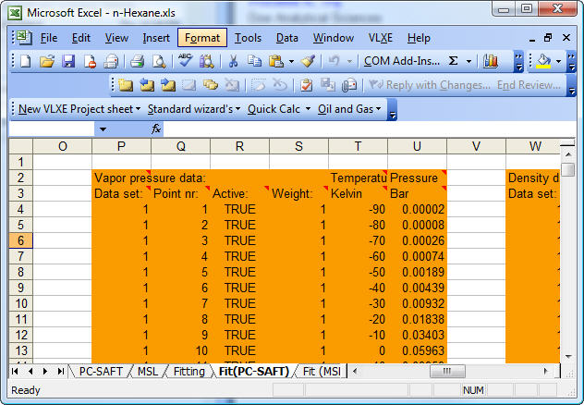Image resolution: width=584 pixels, height=405 pixels.
Task: Open the Paste options dropdown arrow
Action: 291,61
